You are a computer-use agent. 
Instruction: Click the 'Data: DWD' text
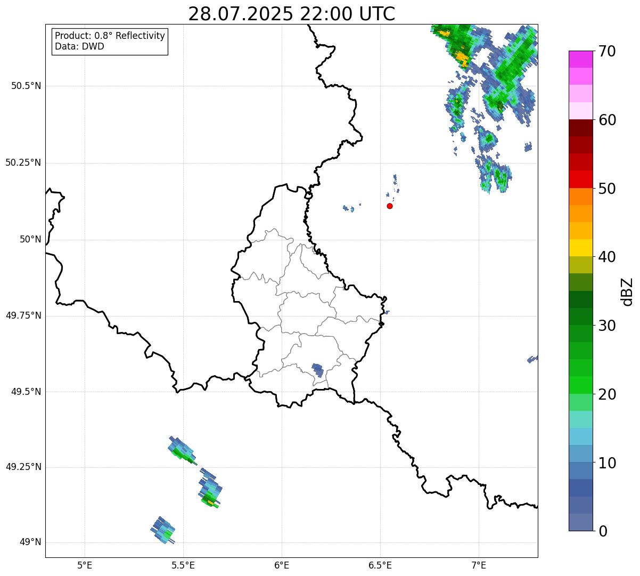(79, 46)
